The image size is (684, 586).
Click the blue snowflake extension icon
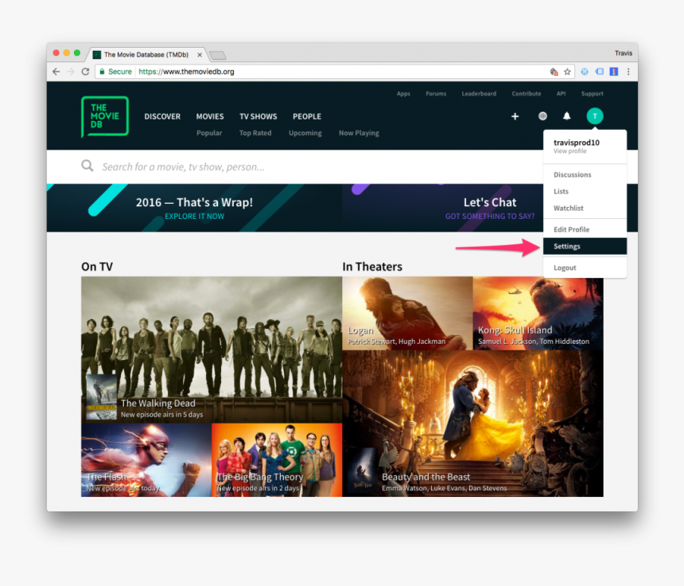(x=585, y=72)
